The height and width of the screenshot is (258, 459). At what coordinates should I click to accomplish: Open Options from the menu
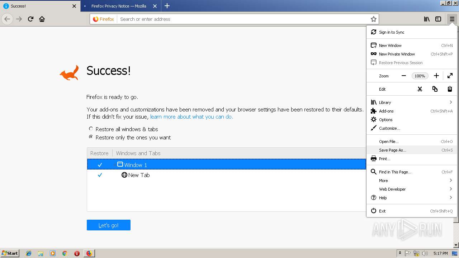coord(412,120)
